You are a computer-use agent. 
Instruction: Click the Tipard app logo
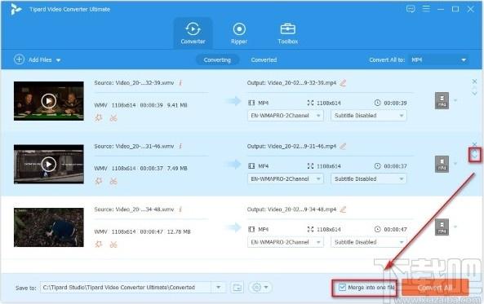point(16,9)
